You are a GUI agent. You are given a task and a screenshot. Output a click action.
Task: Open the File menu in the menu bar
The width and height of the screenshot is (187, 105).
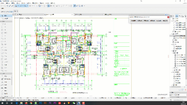tap(2, 3)
